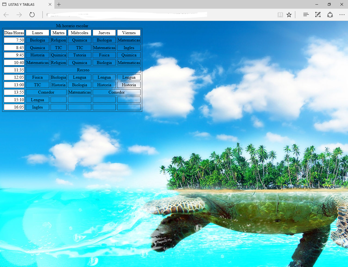348x267 pixels.
Task: Select the Viernes column header
Action: click(129, 33)
